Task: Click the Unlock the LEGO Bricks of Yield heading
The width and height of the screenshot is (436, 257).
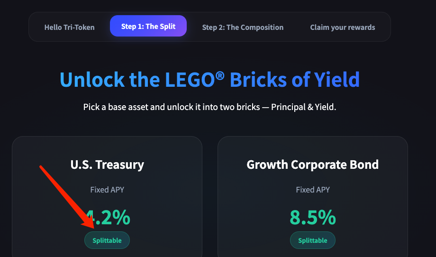Action: pyautogui.click(x=209, y=80)
